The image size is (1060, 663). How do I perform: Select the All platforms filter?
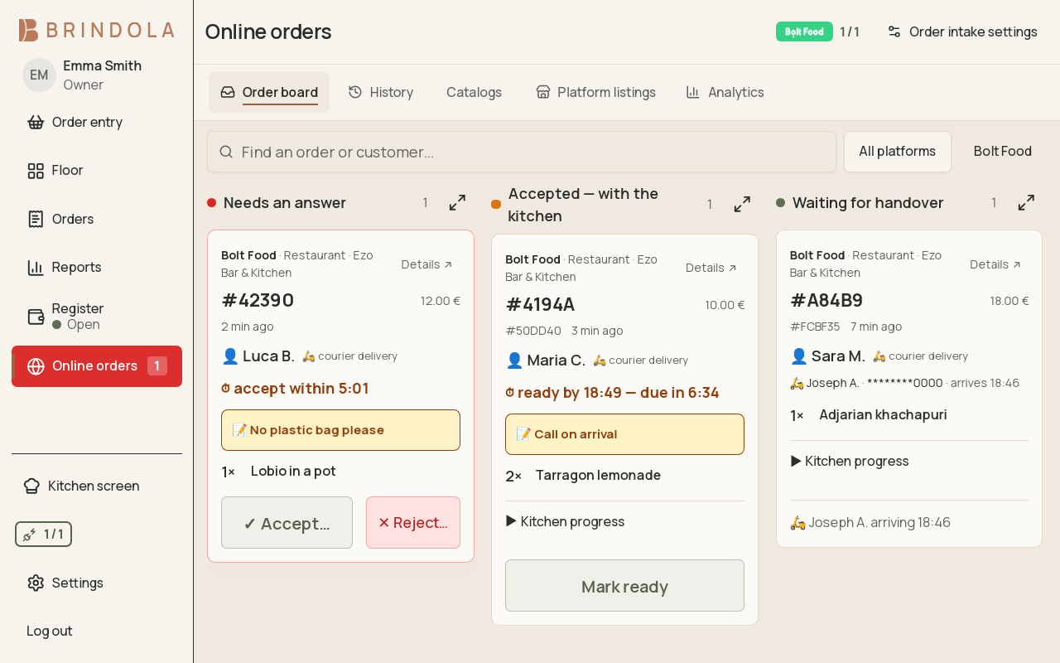tap(897, 151)
